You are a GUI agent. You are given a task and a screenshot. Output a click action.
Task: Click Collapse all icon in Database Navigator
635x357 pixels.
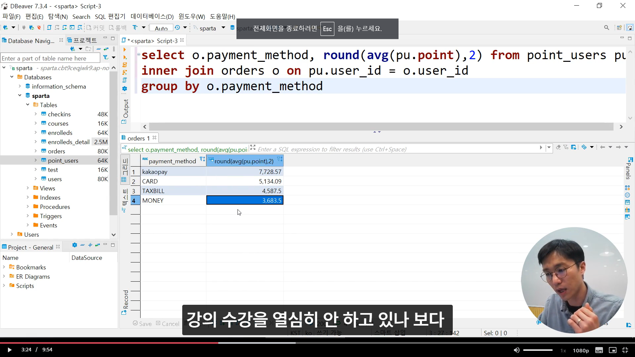point(99,49)
